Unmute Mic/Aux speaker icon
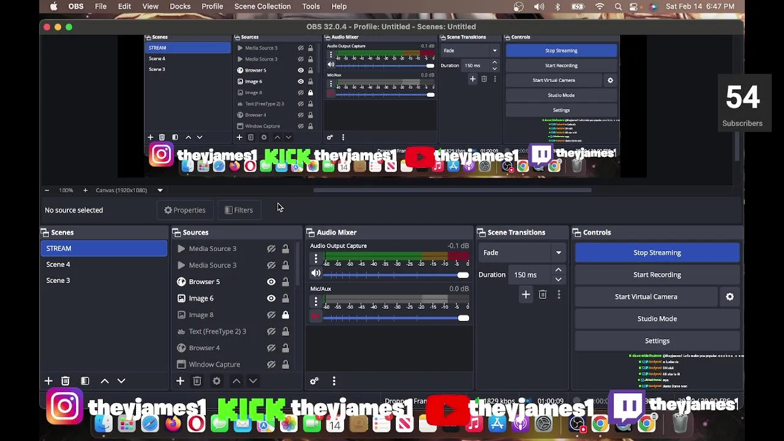This screenshot has height=441, width=784. [x=316, y=317]
